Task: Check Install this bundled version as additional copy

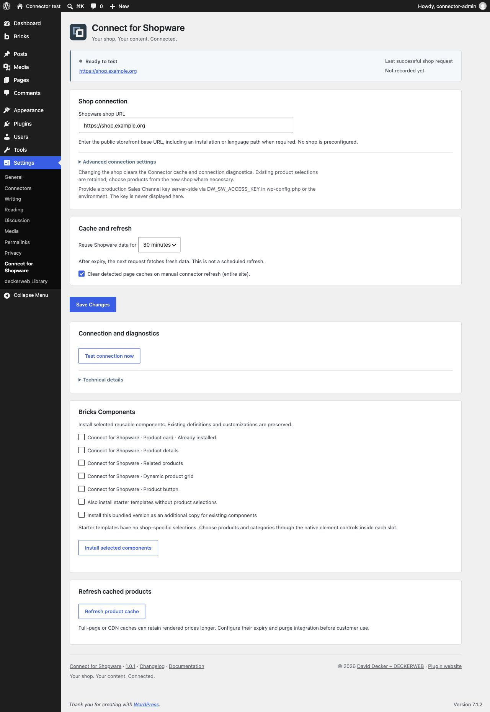Action: click(x=82, y=515)
